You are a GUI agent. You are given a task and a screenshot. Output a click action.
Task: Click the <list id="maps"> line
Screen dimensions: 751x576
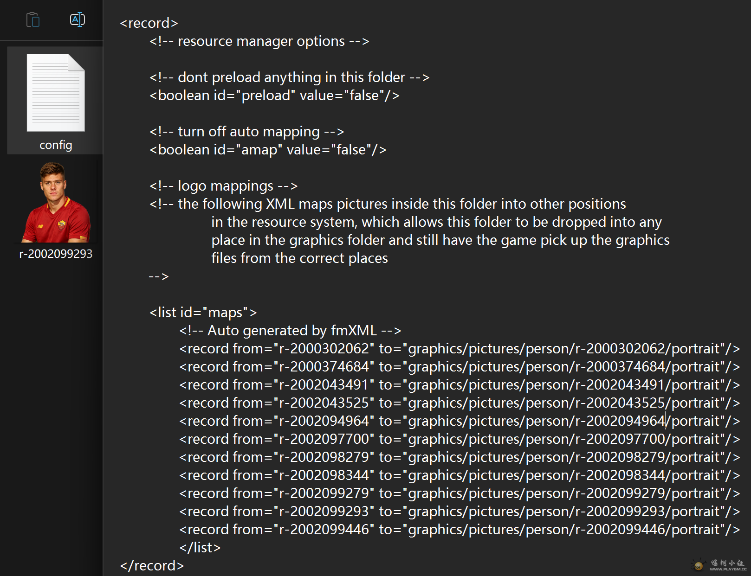click(x=203, y=312)
